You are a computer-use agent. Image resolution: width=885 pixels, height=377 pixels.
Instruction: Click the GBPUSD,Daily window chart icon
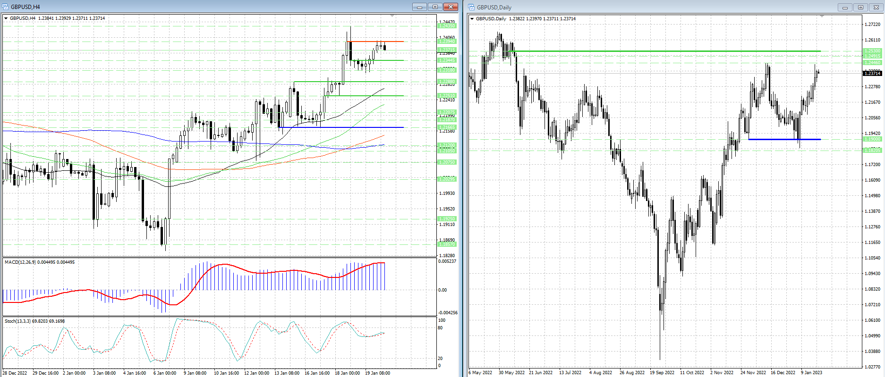coord(471,7)
